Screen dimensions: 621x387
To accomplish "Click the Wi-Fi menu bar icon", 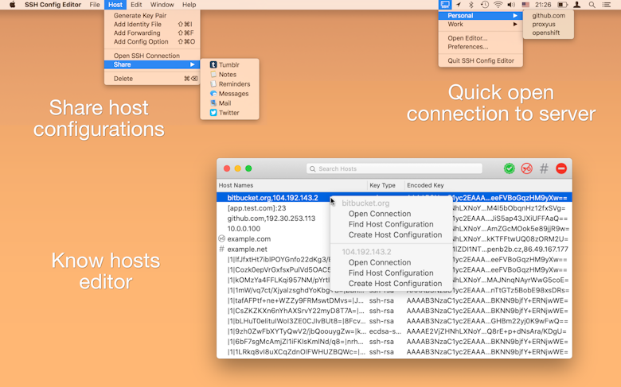I will [x=498, y=5].
